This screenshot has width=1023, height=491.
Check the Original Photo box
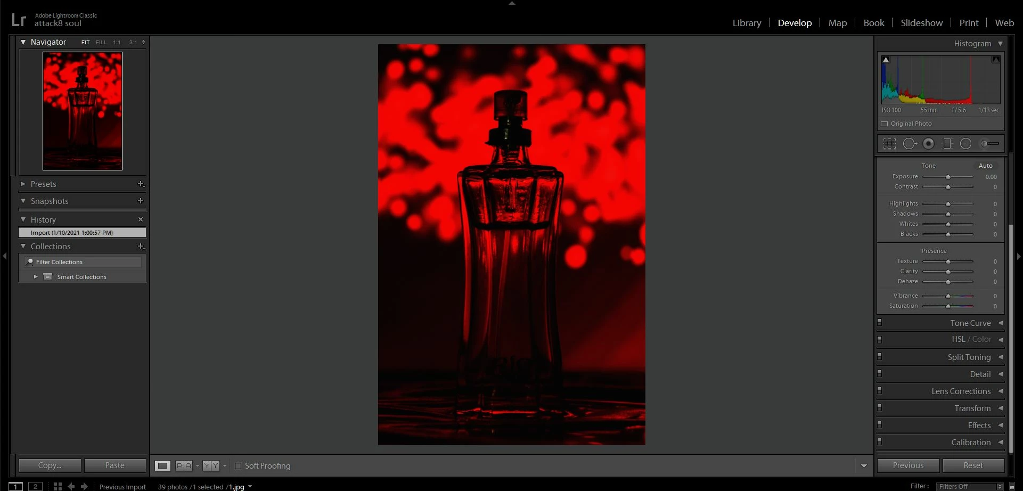click(885, 124)
